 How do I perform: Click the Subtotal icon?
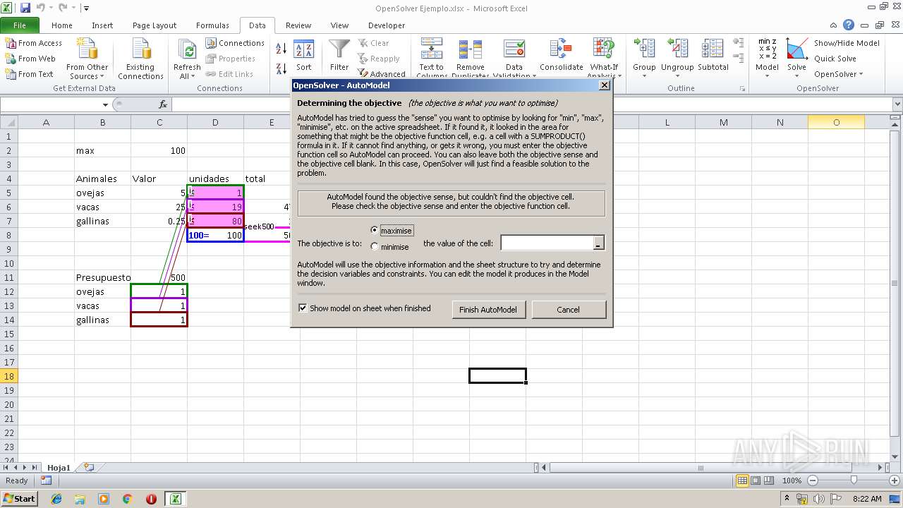pyautogui.click(x=713, y=56)
